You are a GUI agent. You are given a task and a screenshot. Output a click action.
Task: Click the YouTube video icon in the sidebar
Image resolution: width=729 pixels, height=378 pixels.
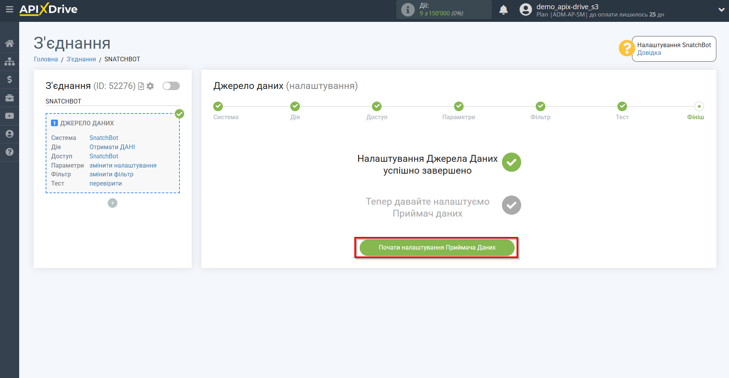10,116
